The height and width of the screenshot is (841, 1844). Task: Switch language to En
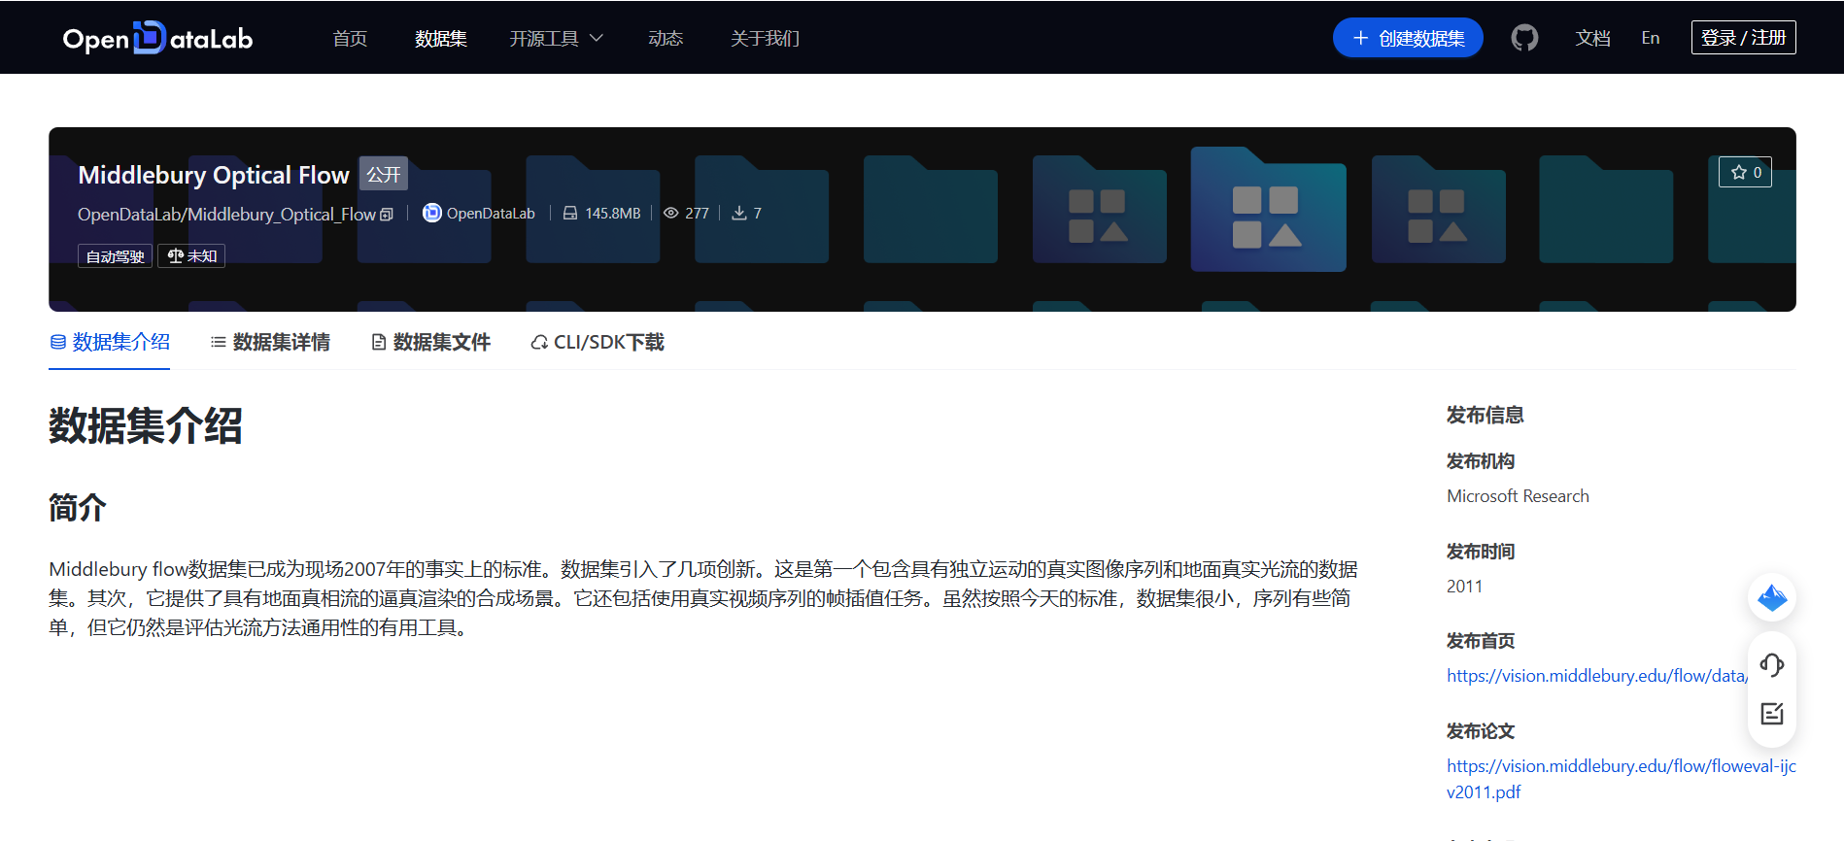[1651, 38]
